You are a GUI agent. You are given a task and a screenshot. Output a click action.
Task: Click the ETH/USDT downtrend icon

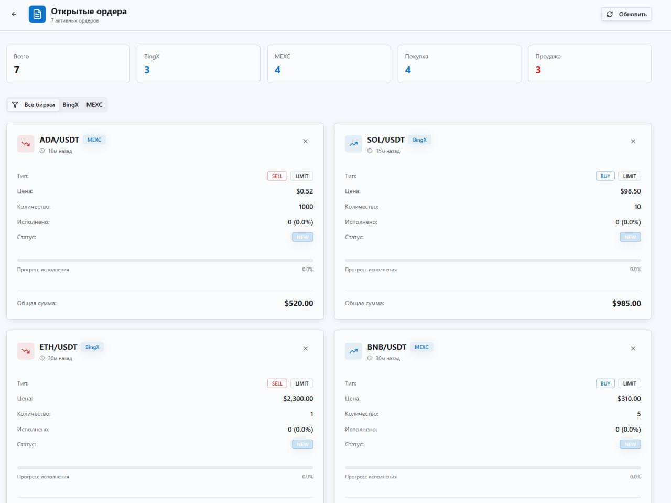tap(26, 351)
